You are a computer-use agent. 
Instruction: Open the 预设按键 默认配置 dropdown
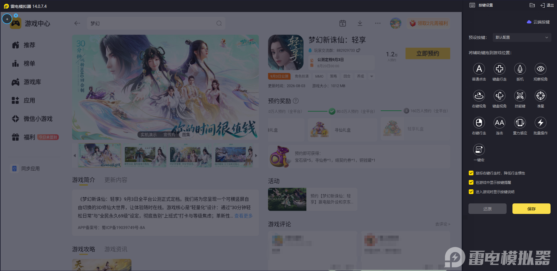522,37
